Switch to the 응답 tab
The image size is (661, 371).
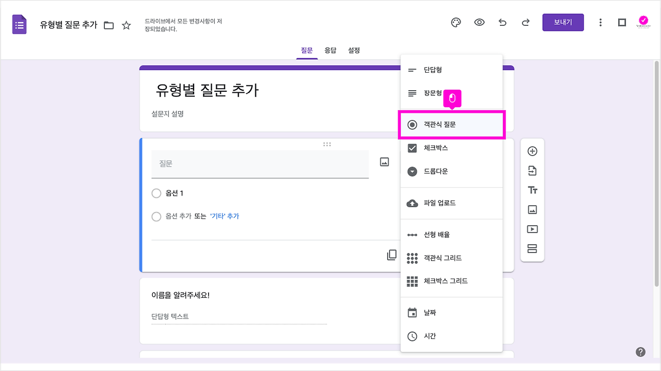point(330,50)
